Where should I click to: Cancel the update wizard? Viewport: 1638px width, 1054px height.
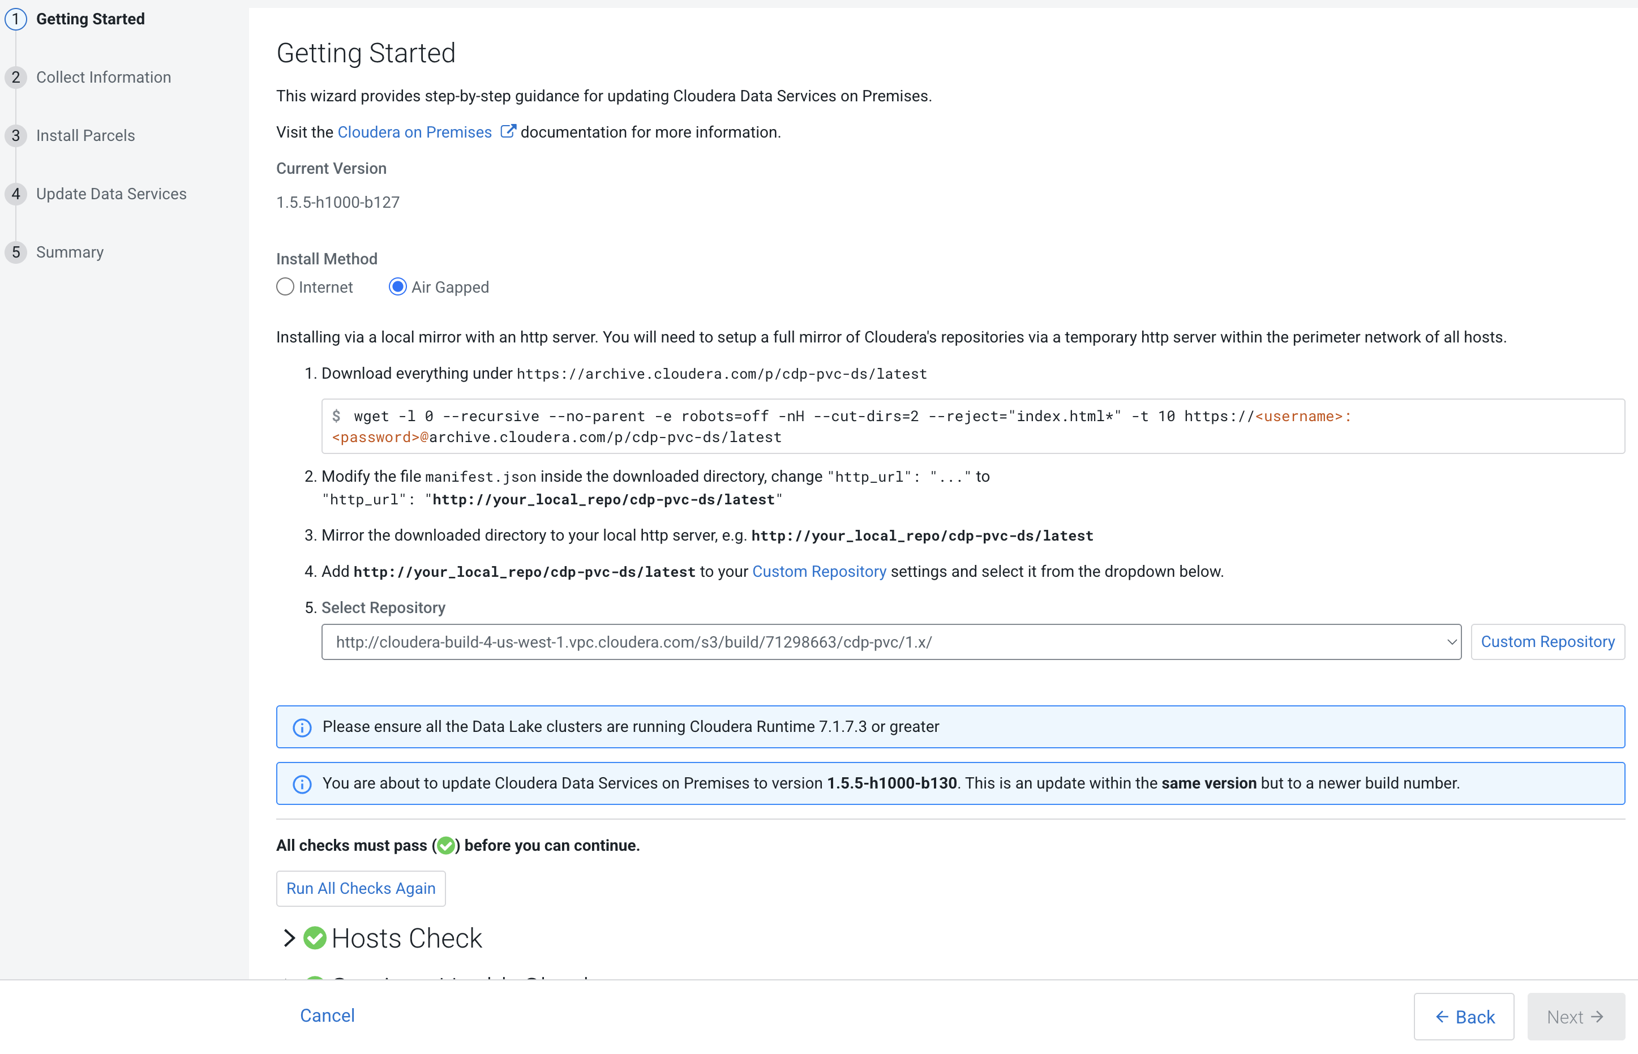click(x=327, y=1016)
